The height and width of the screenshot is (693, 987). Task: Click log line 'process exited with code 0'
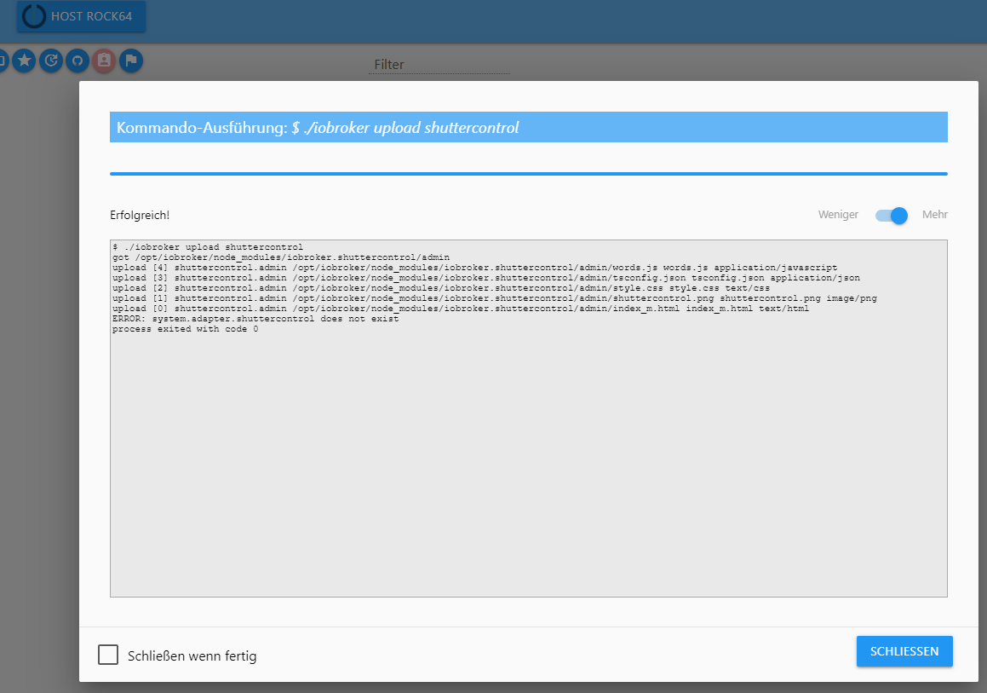pos(185,329)
